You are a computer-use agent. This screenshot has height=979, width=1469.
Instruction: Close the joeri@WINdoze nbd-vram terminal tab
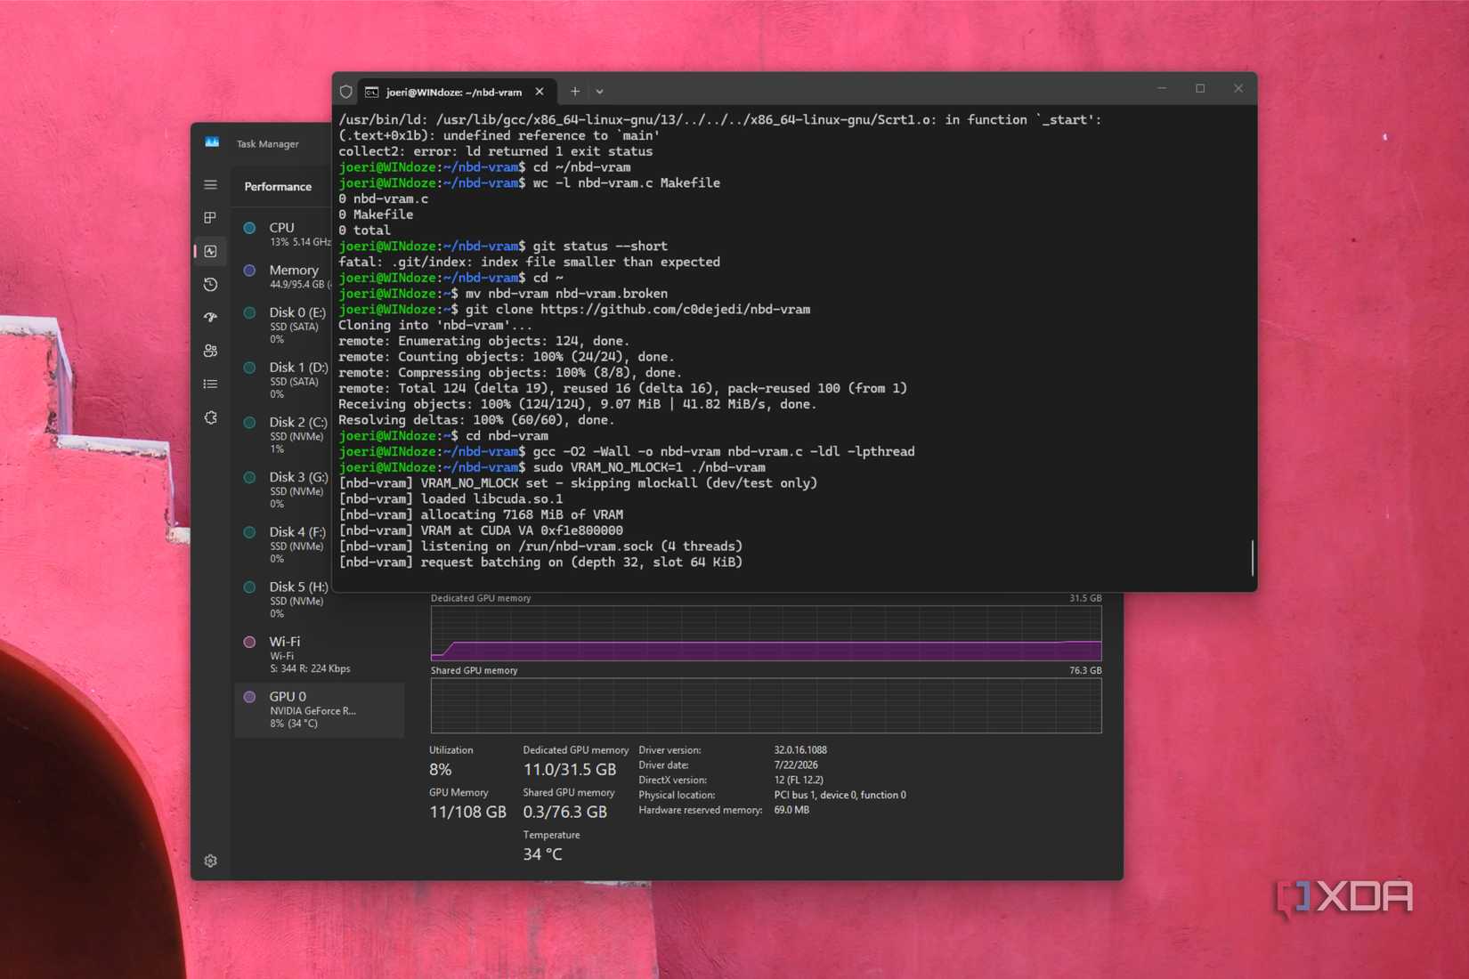(540, 92)
